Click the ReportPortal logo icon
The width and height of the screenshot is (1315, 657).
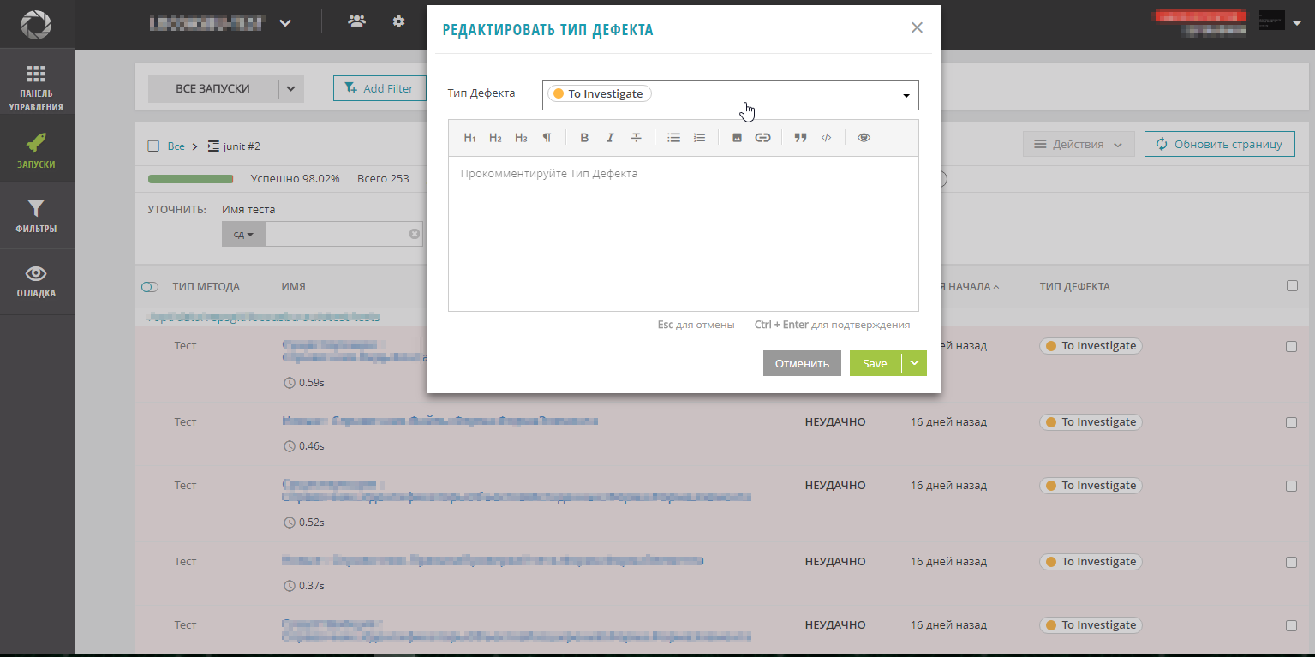pyautogui.click(x=37, y=24)
